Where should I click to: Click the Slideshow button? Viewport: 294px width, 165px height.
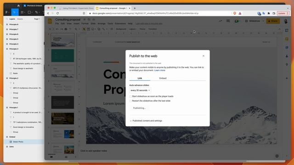[x=253, y=21]
